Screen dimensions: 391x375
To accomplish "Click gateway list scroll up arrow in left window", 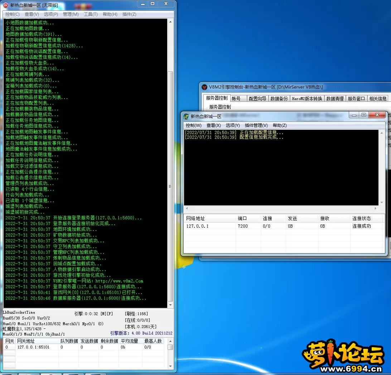I will 170,341.
